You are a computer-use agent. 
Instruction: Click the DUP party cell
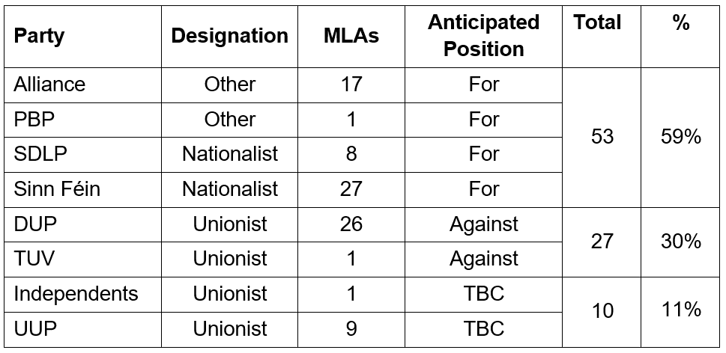tap(32, 224)
